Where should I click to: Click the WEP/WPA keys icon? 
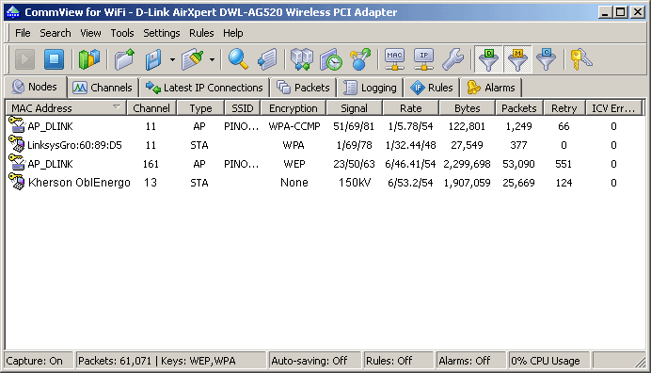[x=580, y=59]
